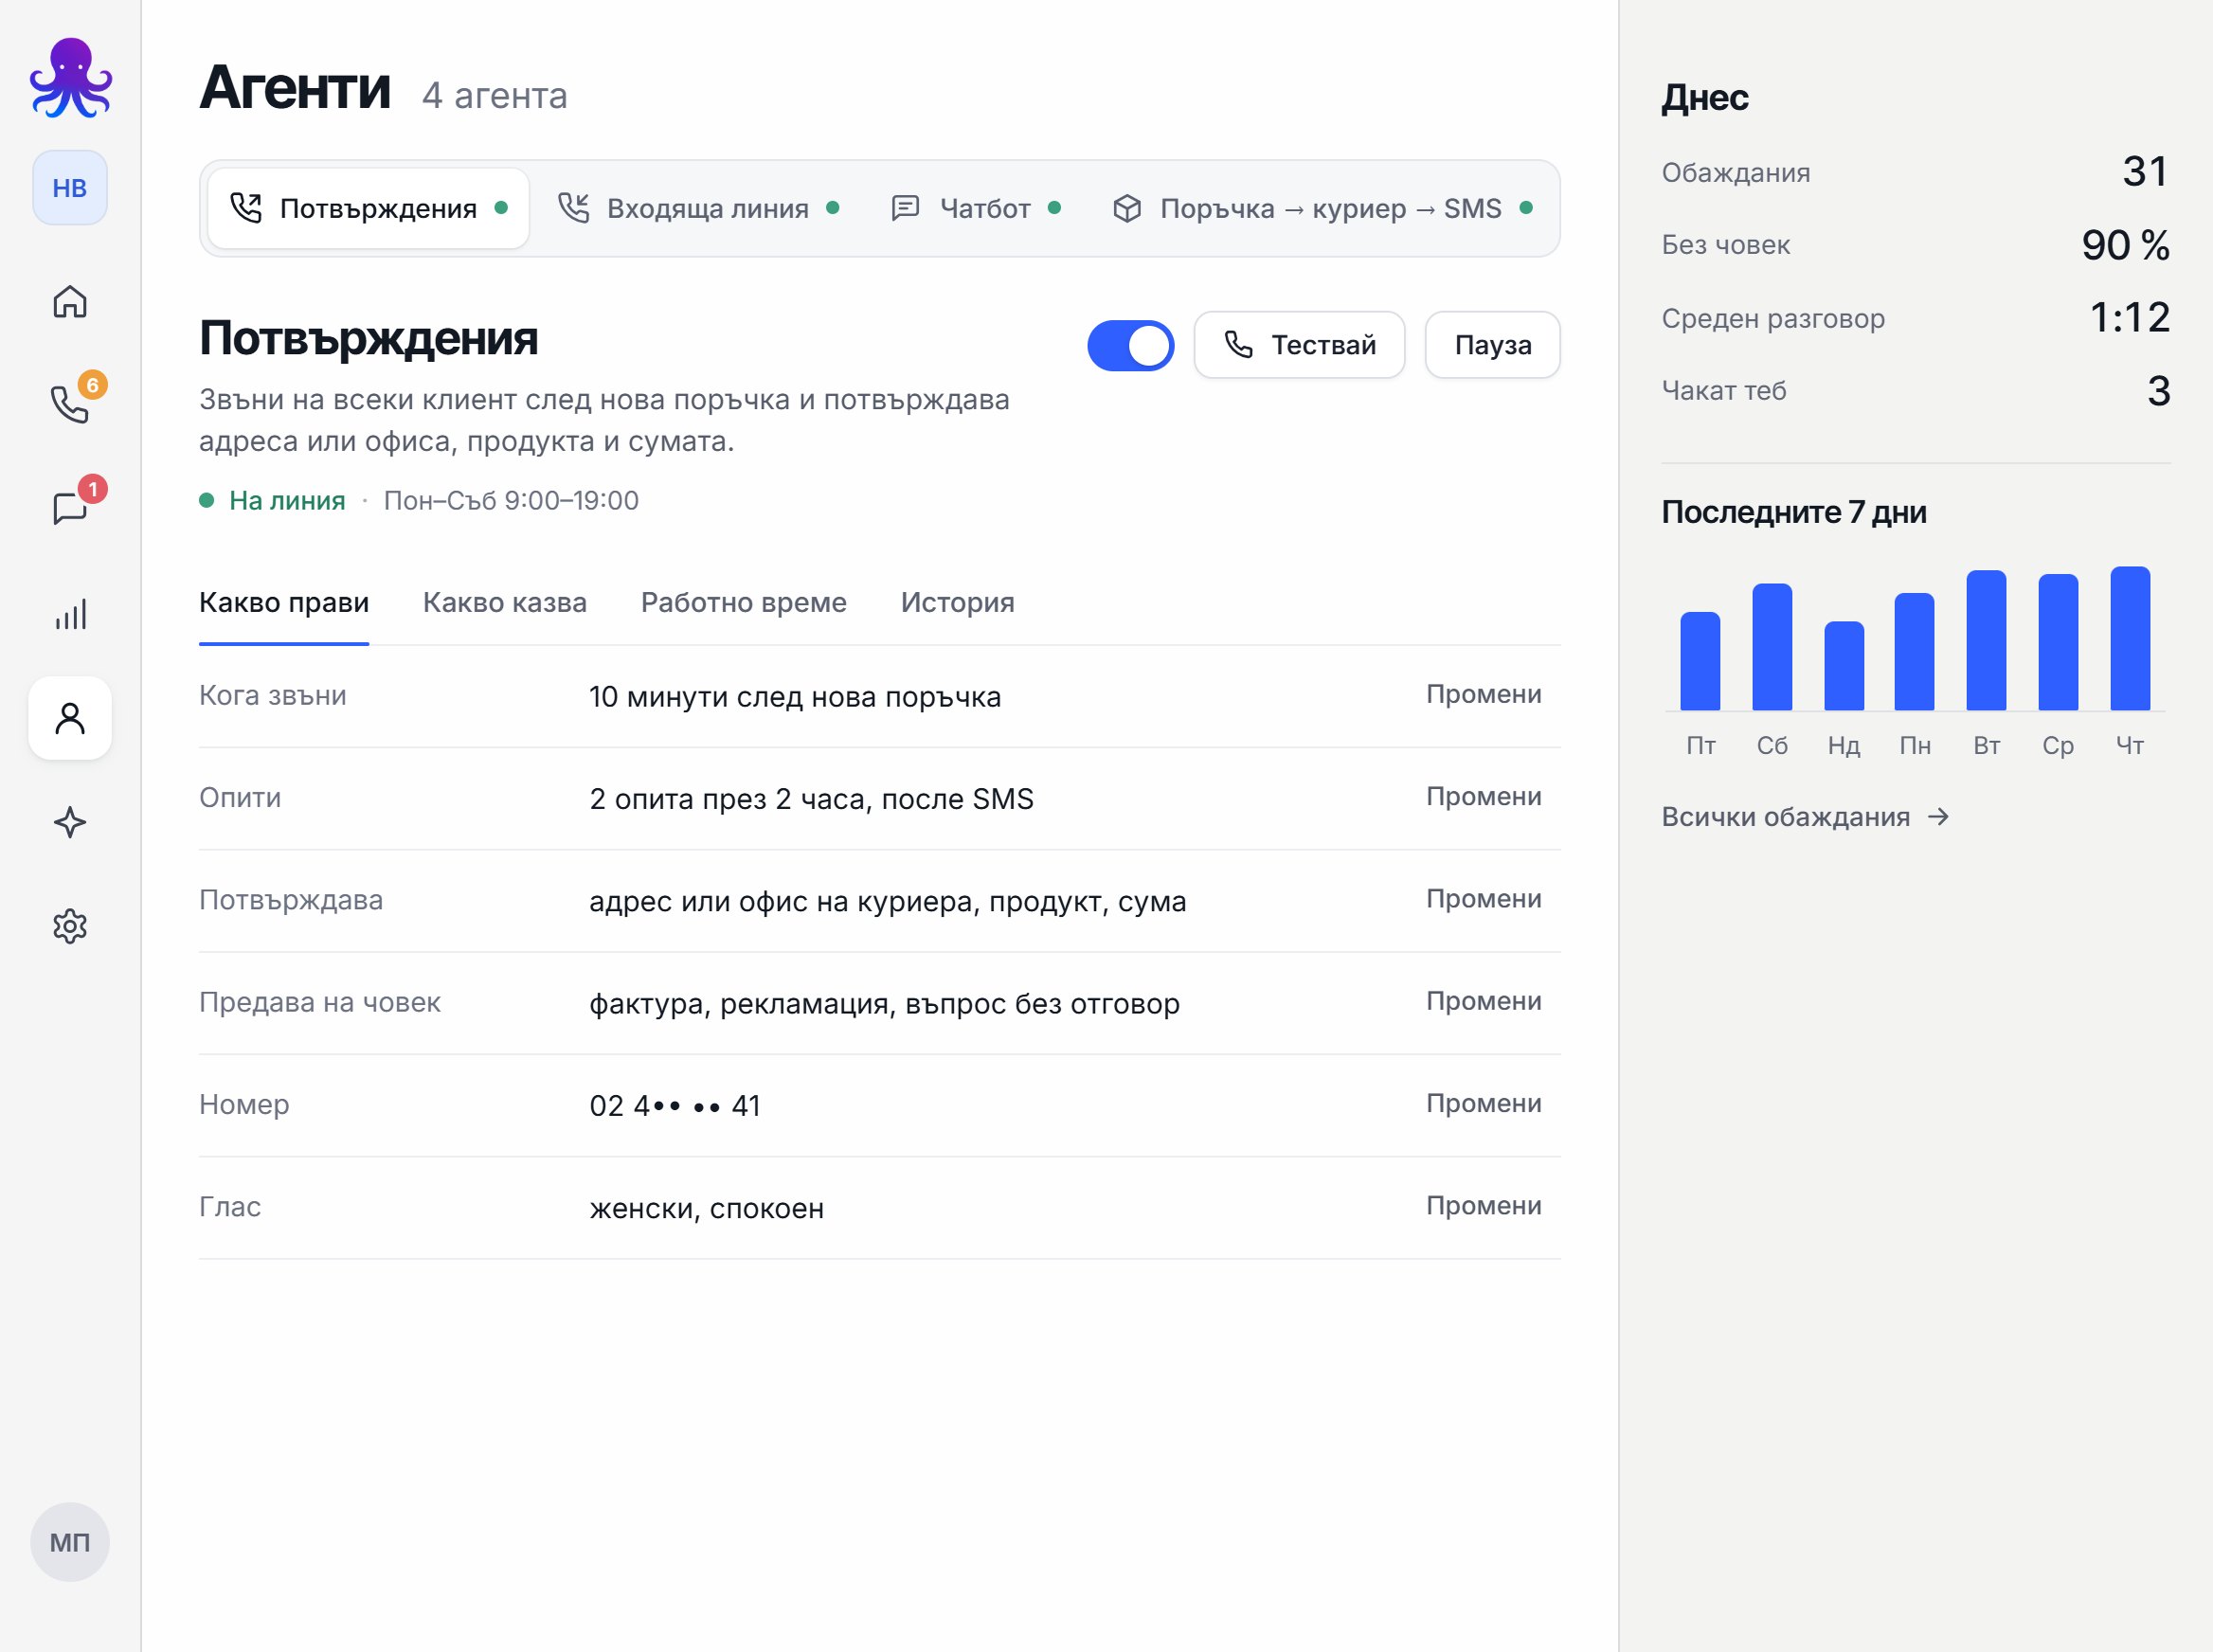Click Промени in Номер row
Screen dimensions: 2213x1652
[1483, 1103]
